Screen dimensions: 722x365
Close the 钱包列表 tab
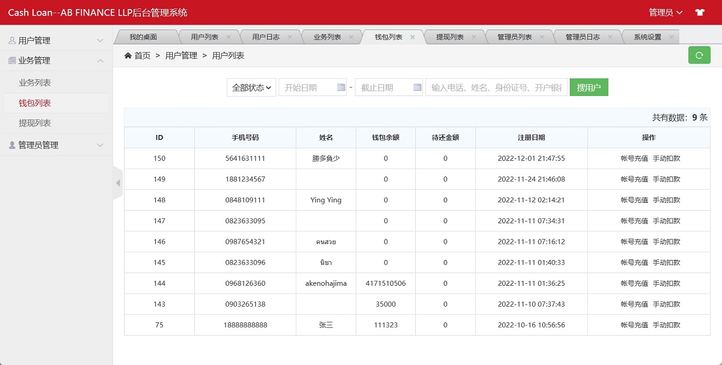[x=412, y=37]
